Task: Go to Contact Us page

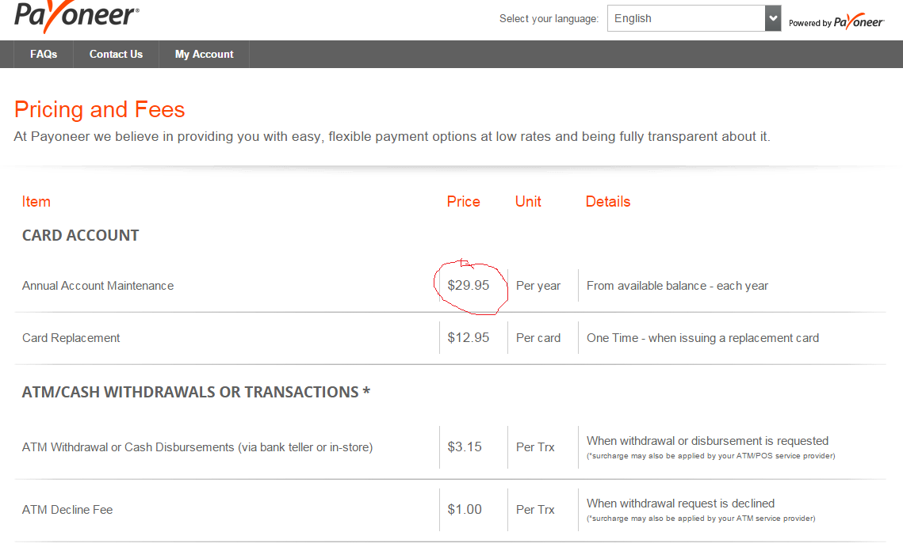Action: (x=116, y=55)
